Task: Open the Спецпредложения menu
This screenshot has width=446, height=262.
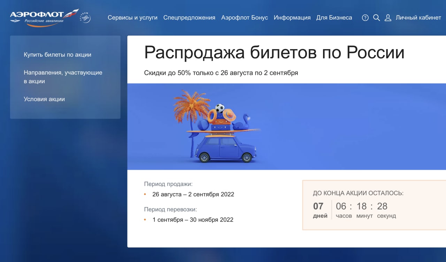Action: [189, 18]
